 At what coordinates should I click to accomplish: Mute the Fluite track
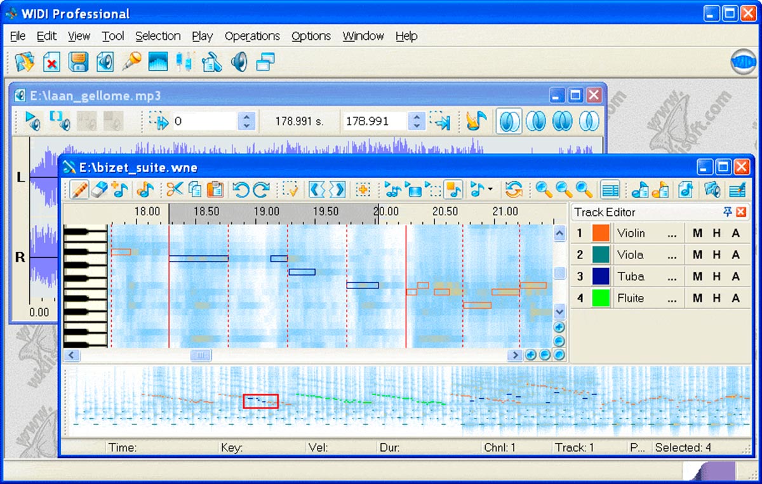(697, 298)
